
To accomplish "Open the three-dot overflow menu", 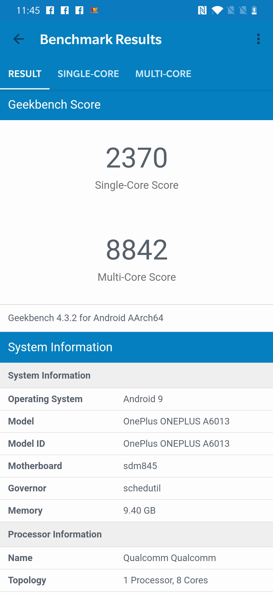I will click(x=258, y=39).
